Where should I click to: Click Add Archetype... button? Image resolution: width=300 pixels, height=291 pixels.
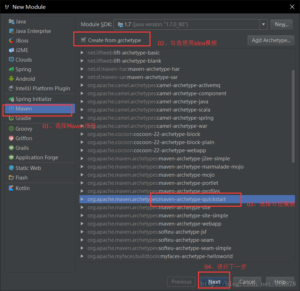[x=271, y=40]
